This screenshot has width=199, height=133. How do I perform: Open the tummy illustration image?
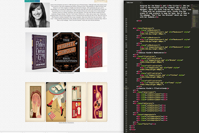tap(97, 102)
